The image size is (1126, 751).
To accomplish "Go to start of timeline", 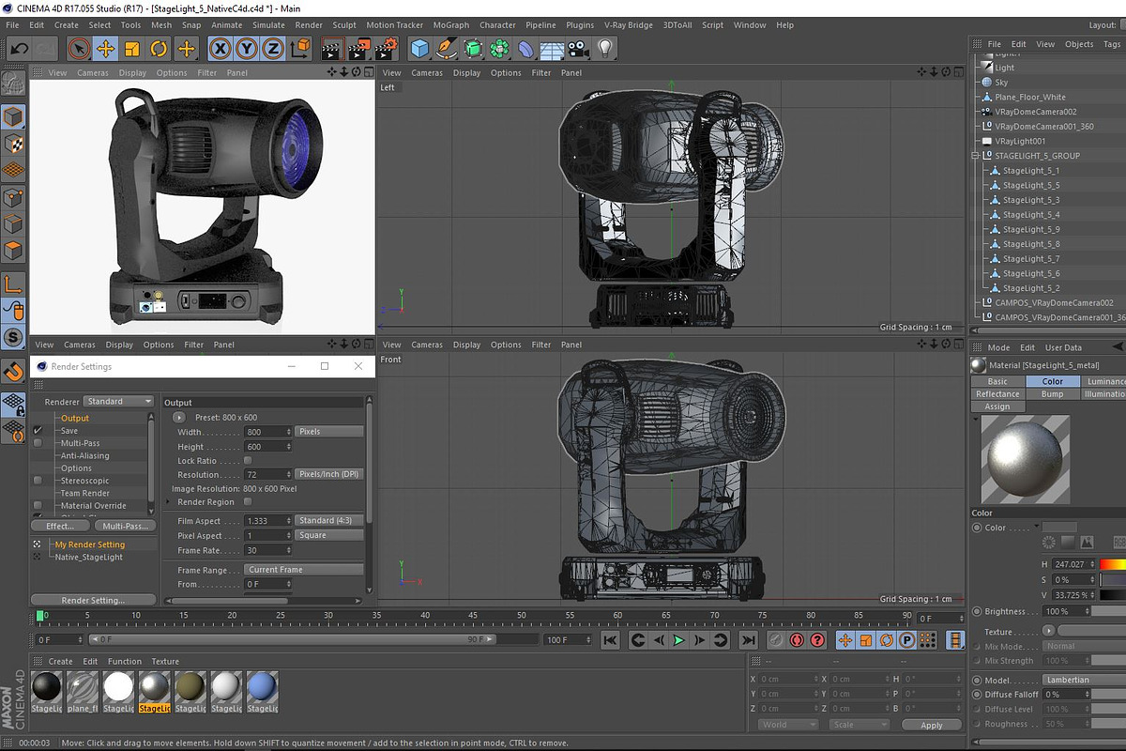I will point(610,640).
